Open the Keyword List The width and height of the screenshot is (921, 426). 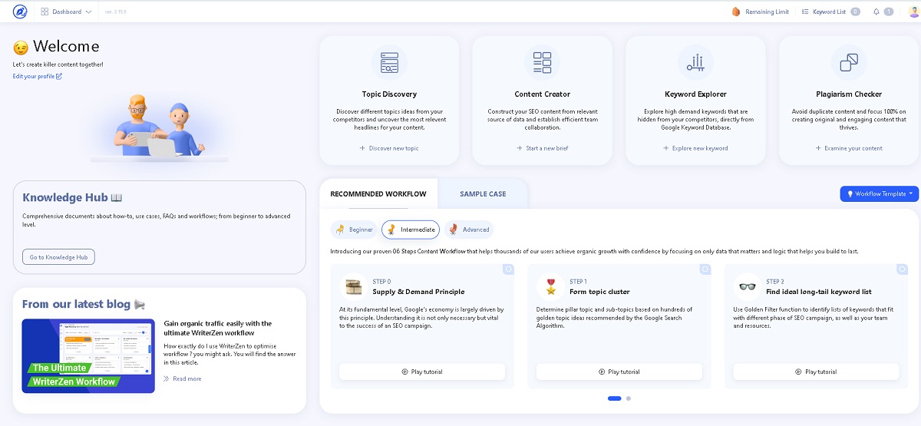pyautogui.click(x=830, y=12)
